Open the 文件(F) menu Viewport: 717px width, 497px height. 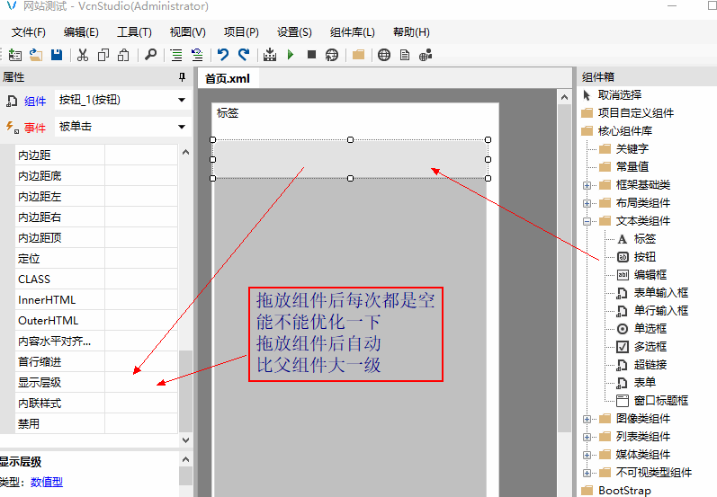[29, 31]
